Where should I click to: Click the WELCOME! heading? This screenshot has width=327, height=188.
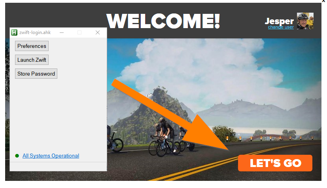(x=163, y=21)
